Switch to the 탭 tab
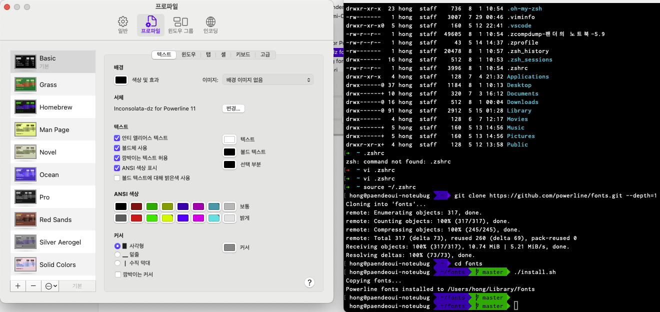Viewport: 660px width, 312px height. (x=208, y=54)
